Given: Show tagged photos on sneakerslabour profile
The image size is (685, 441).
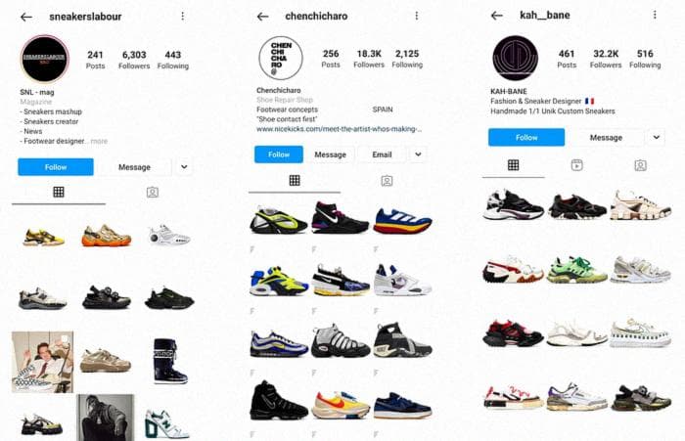Looking at the screenshot, I should [153, 192].
